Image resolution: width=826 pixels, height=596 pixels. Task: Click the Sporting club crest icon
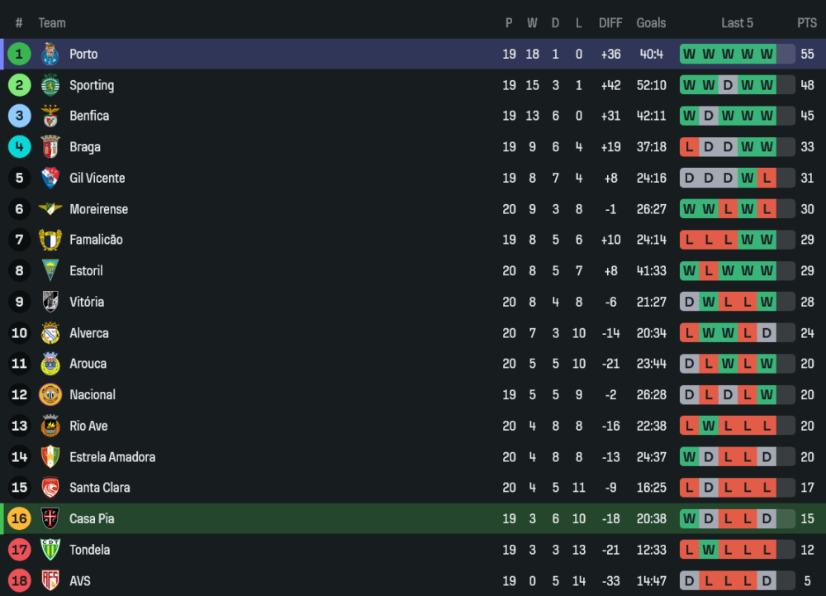click(x=50, y=85)
